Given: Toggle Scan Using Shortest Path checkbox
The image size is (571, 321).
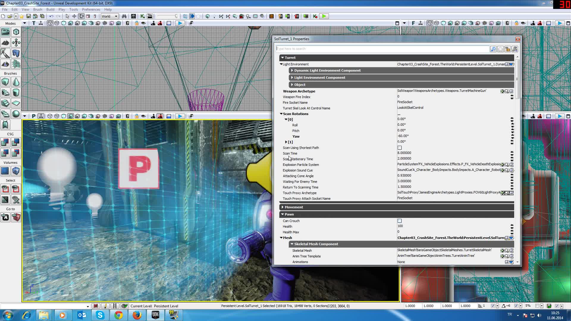Looking at the screenshot, I should (x=399, y=148).
